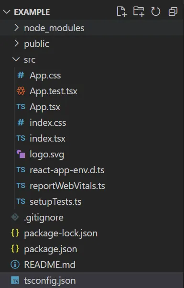Expand the public folder chevron
The height and width of the screenshot is (288, 184).
point(17,44)
